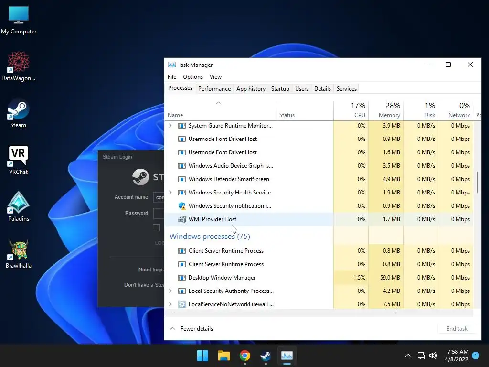This screenshot has width=489, height=367.
Task: Expand the LocalServiceNoNetworkFirewall row
Action: (170, 304)
